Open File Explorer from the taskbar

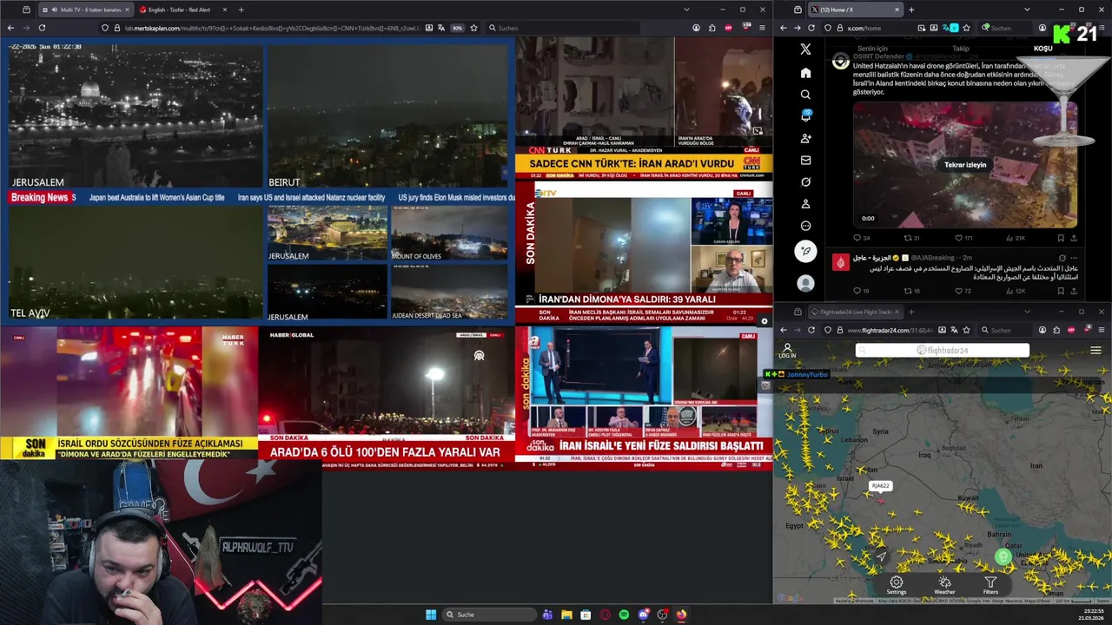pyautogui.click(x=566, y=615)
